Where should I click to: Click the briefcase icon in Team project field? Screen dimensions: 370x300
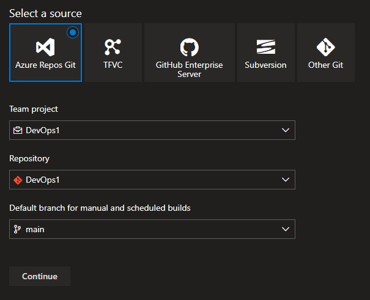18,130
